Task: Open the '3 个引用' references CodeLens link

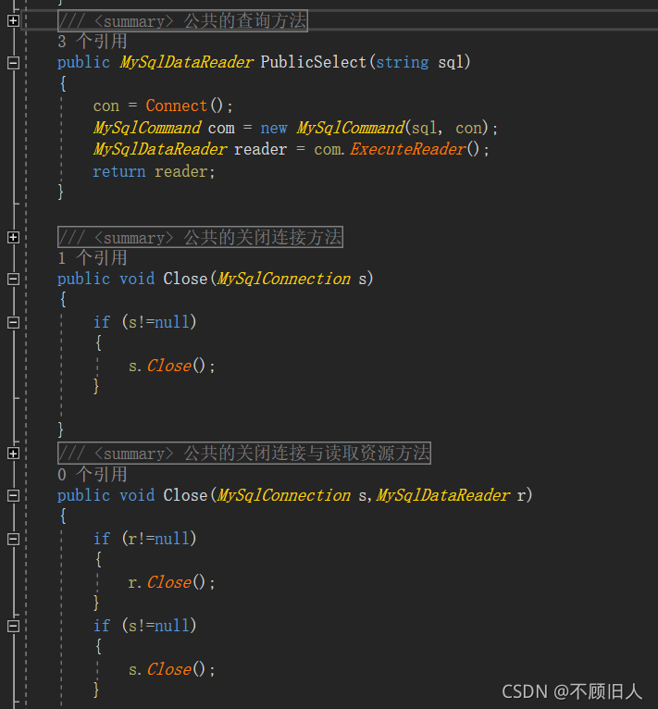Action: tap(93, 42)
